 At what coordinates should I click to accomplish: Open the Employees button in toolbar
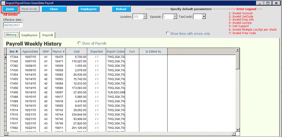[x=89, y=9]
